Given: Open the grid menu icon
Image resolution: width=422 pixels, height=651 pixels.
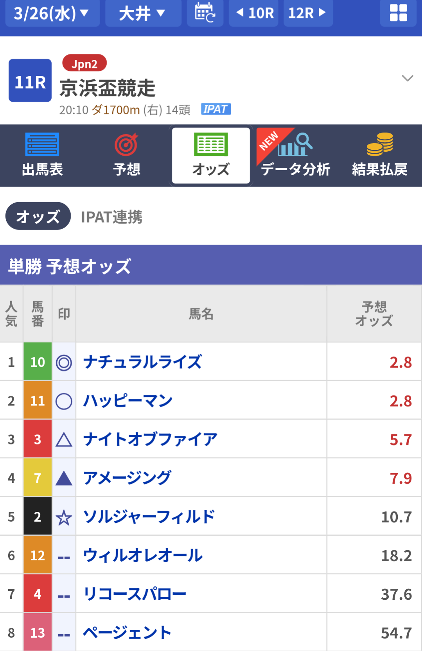Looking at the screenshot, I should pos(398,13).
